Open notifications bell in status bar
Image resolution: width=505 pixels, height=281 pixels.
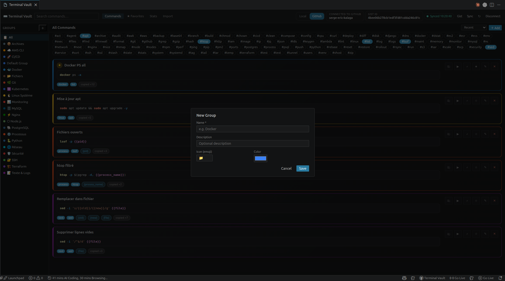500,278
